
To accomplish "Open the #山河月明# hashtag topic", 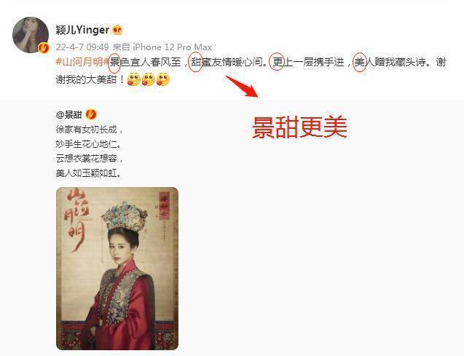I will click(x=82, y=62).
